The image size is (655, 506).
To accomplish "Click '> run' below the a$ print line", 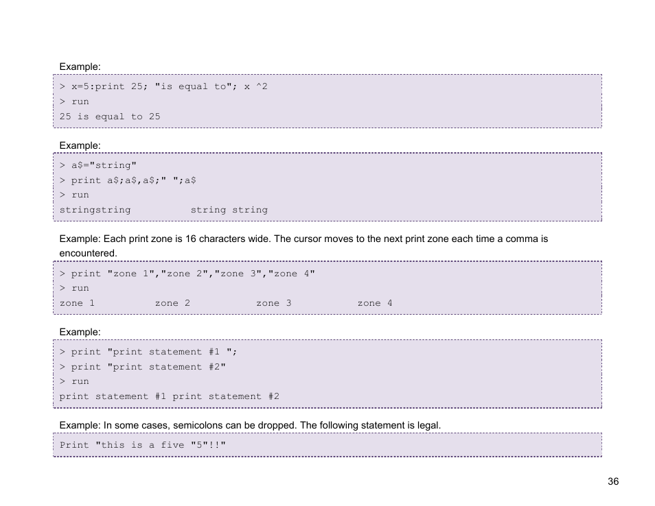I will (x=74, y=195).
